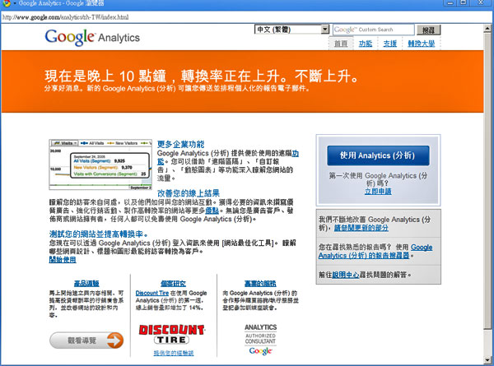This screenshot has height=366, width=494.
Task: Click the Discount Tire logo
Action: tap(172, 334)
